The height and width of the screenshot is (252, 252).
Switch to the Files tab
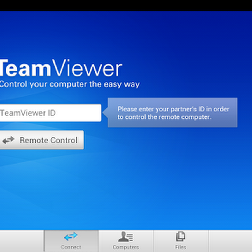tap(181, 241)
